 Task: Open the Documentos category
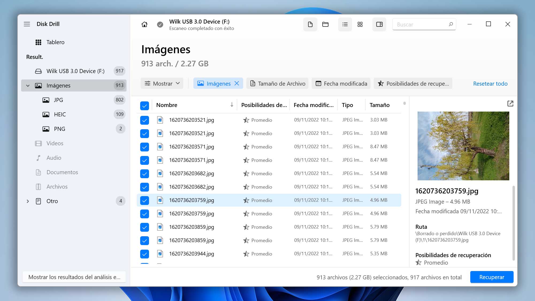pos(74,172)
